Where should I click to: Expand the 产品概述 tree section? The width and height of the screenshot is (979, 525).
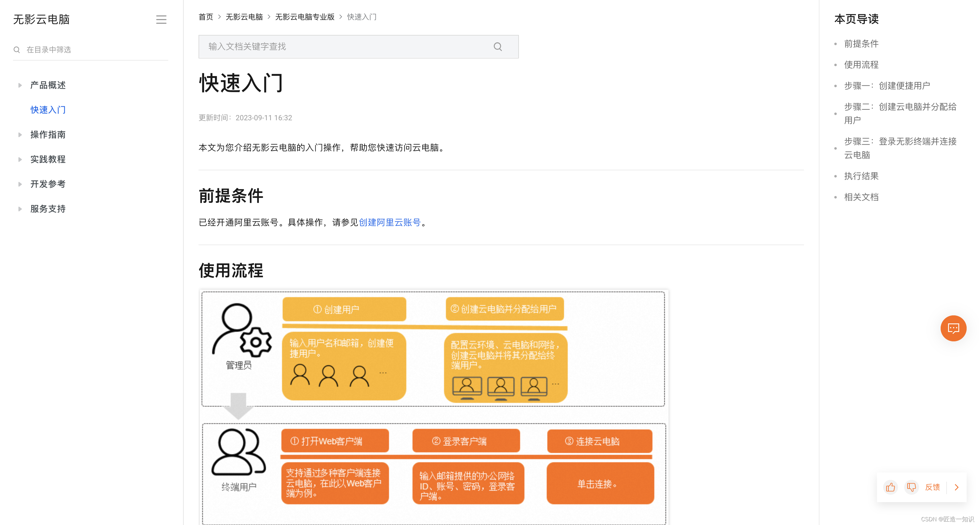[20, 85]
